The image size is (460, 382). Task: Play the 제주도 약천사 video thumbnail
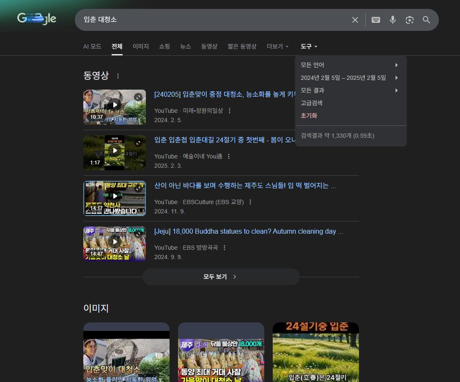(115, 198)
